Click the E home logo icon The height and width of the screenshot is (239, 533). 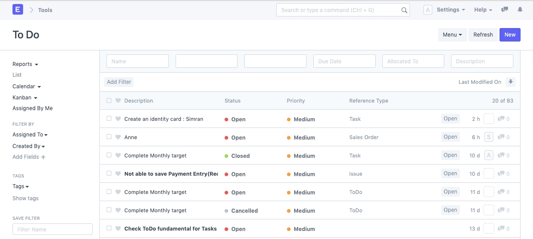18,9
